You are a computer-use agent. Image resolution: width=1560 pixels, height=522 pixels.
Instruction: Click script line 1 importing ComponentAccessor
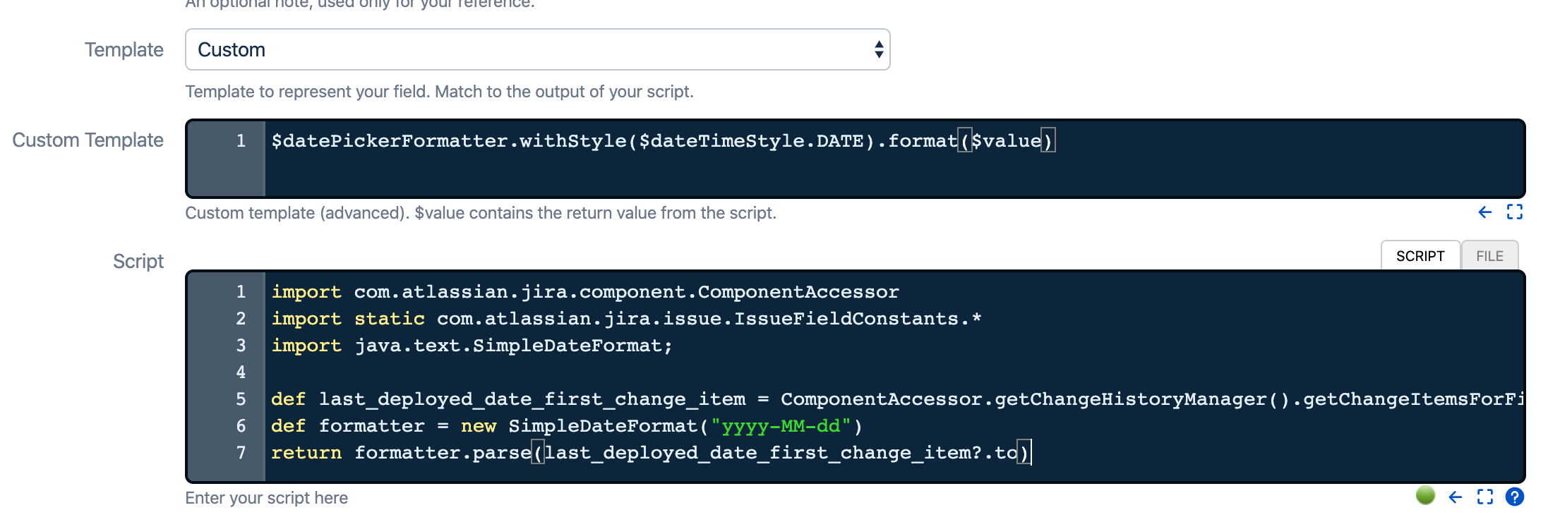click(x=585, y=292)
